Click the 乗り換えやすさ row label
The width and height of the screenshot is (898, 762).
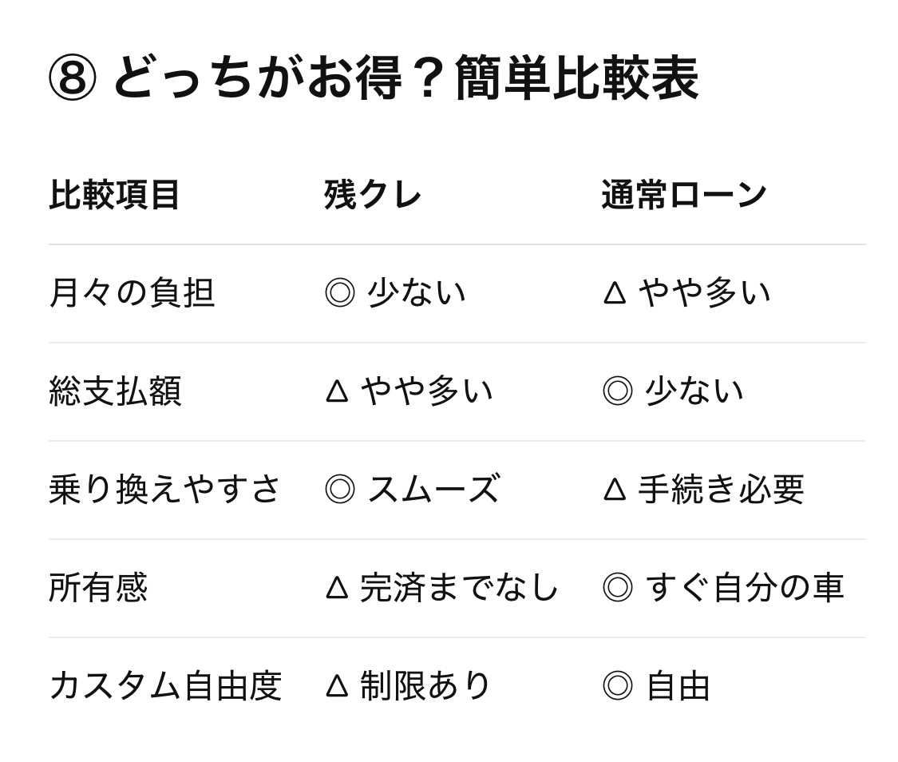[x=165, y=490]
